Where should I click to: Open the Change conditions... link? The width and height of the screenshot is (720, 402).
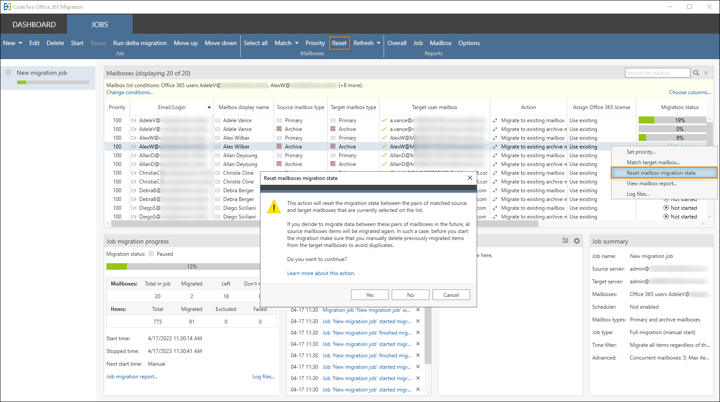click(130, 92)
